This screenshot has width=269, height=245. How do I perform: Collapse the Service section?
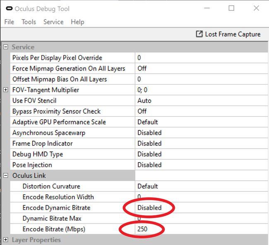click(6, 47)
